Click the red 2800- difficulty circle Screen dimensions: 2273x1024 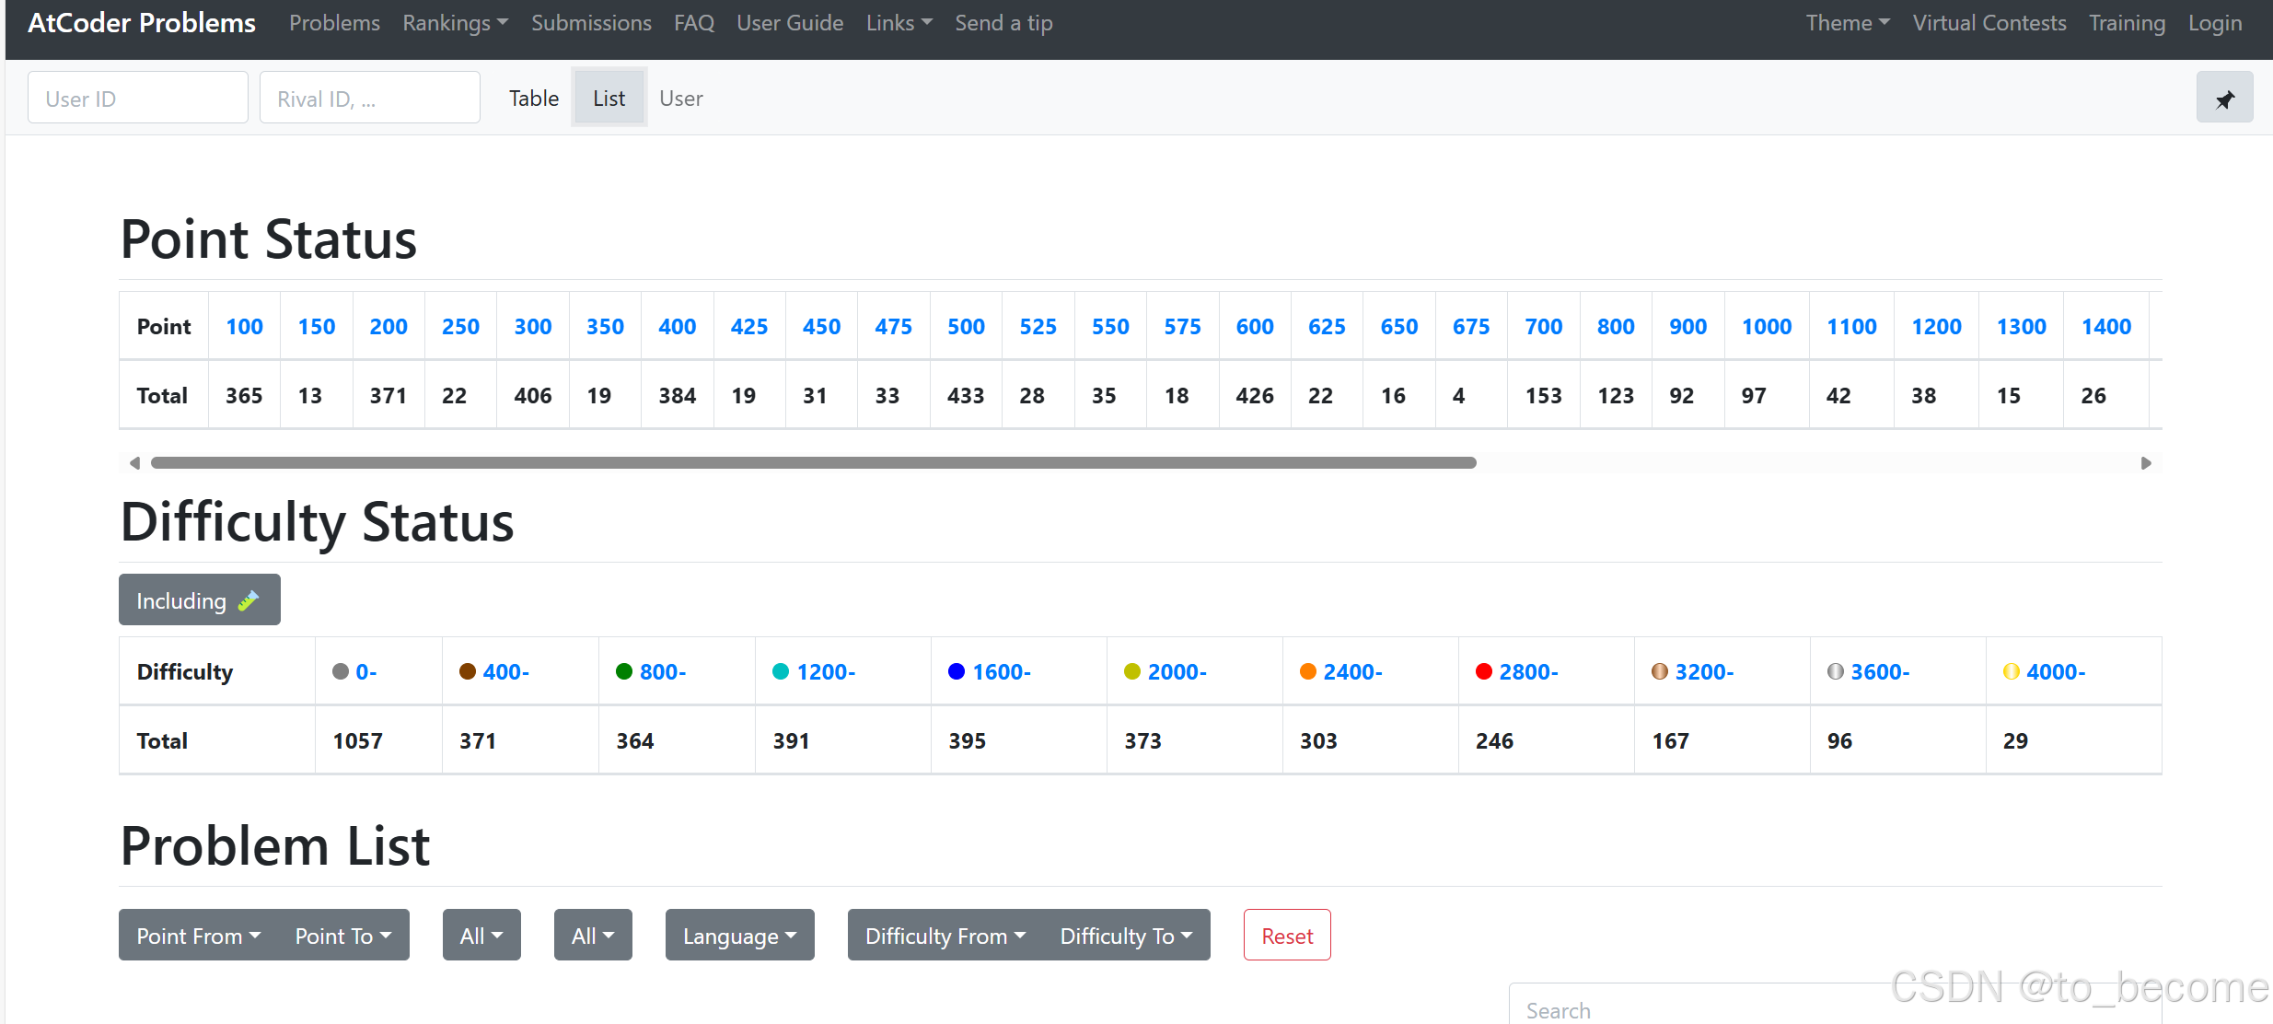pyautogui.click(x=1483, y=672)
